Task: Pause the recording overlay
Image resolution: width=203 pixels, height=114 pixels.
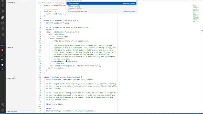Action: 2,55
